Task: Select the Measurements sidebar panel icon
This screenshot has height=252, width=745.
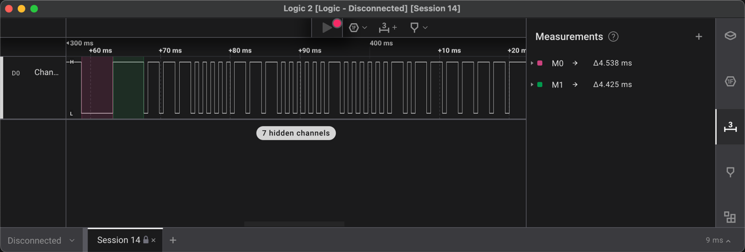Action: click(x=730, y=127)
